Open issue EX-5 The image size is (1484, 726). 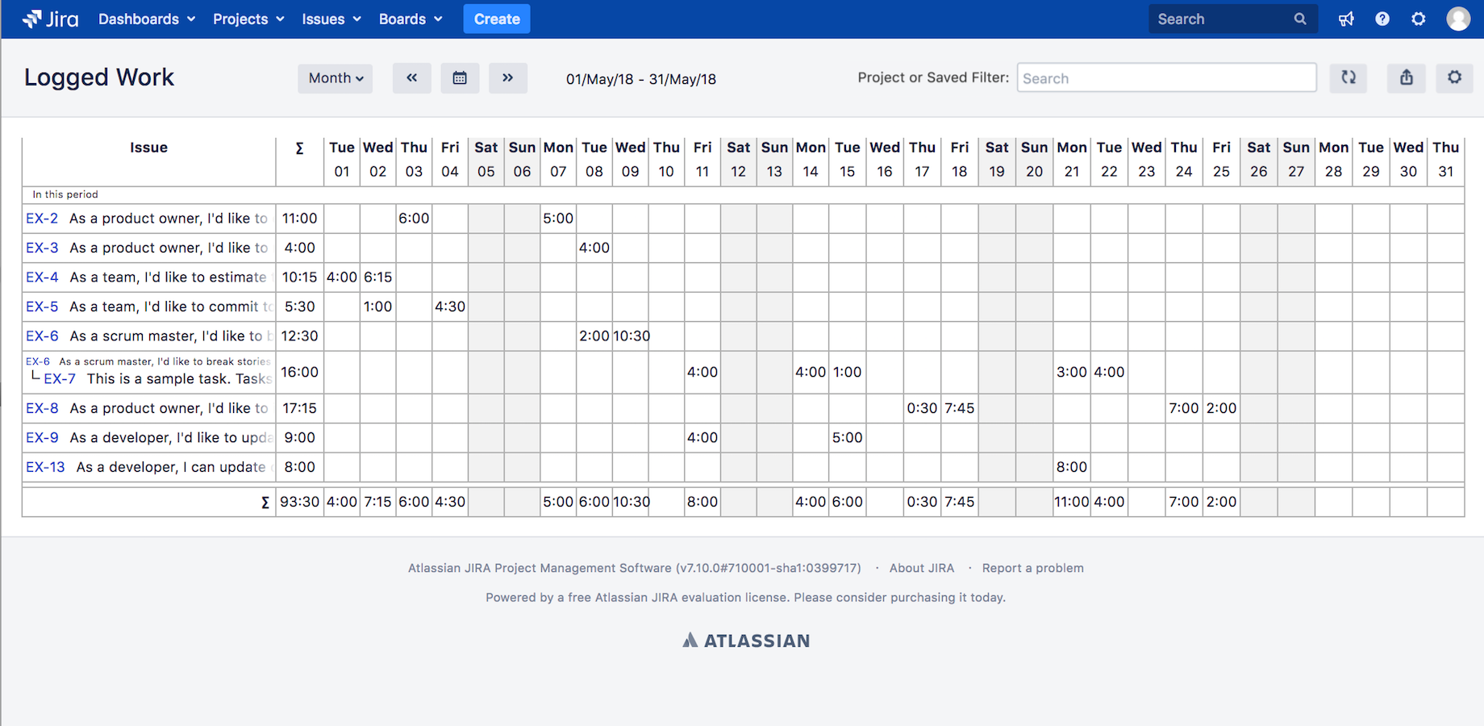coord(42,307)
